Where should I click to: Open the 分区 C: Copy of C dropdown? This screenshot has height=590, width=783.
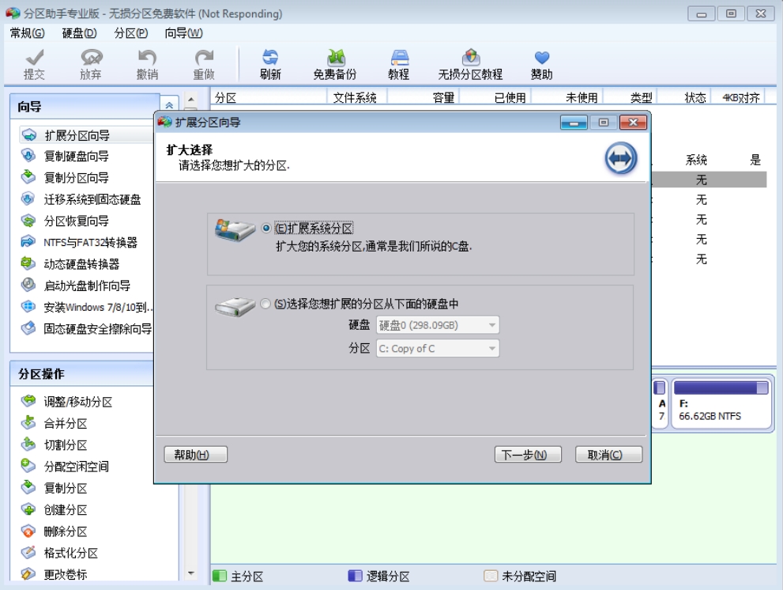tap(438, 349)
